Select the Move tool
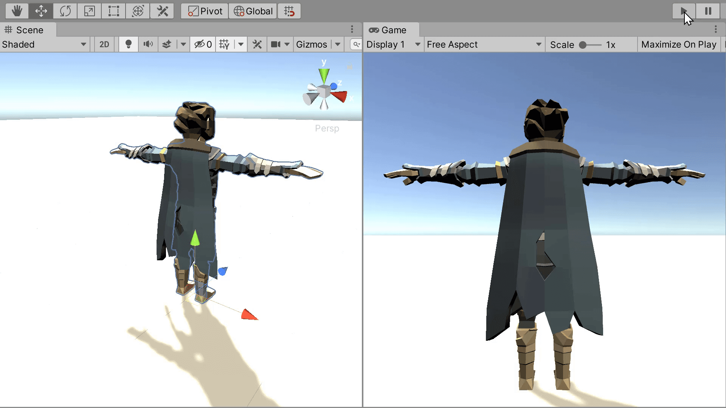Viewport: 726px width, 408px height. coord(41,11)
